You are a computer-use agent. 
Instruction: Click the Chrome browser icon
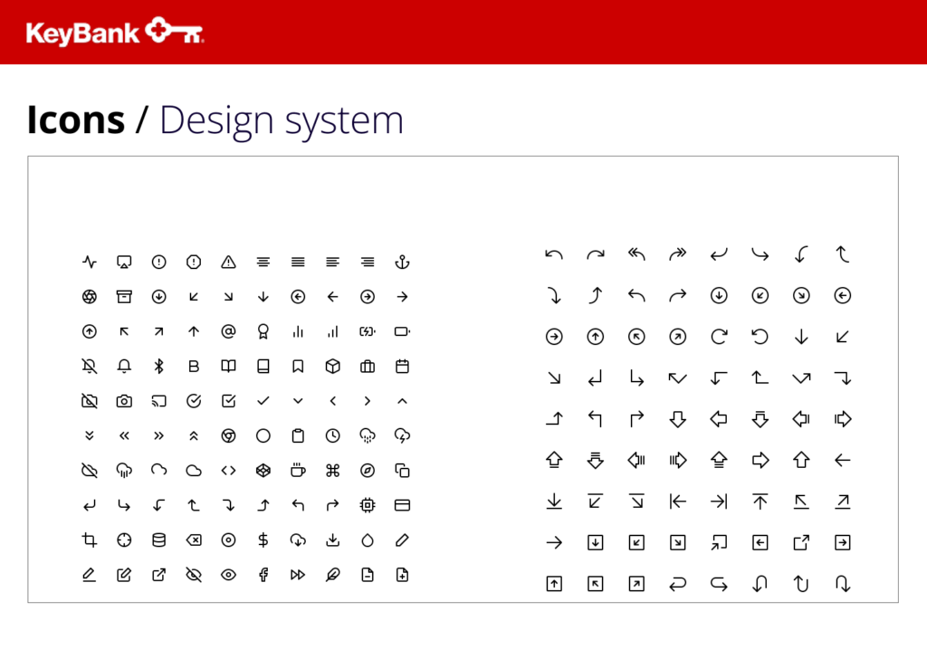click(x=229, y=436)
